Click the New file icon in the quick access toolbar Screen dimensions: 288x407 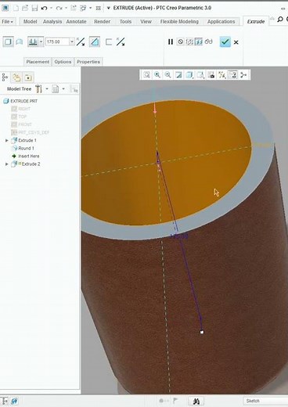(x=16, y=8)
